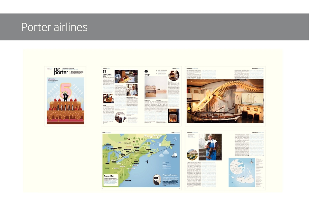Open the re:porter magazine cover thumbnail

[x=65, y=96]
